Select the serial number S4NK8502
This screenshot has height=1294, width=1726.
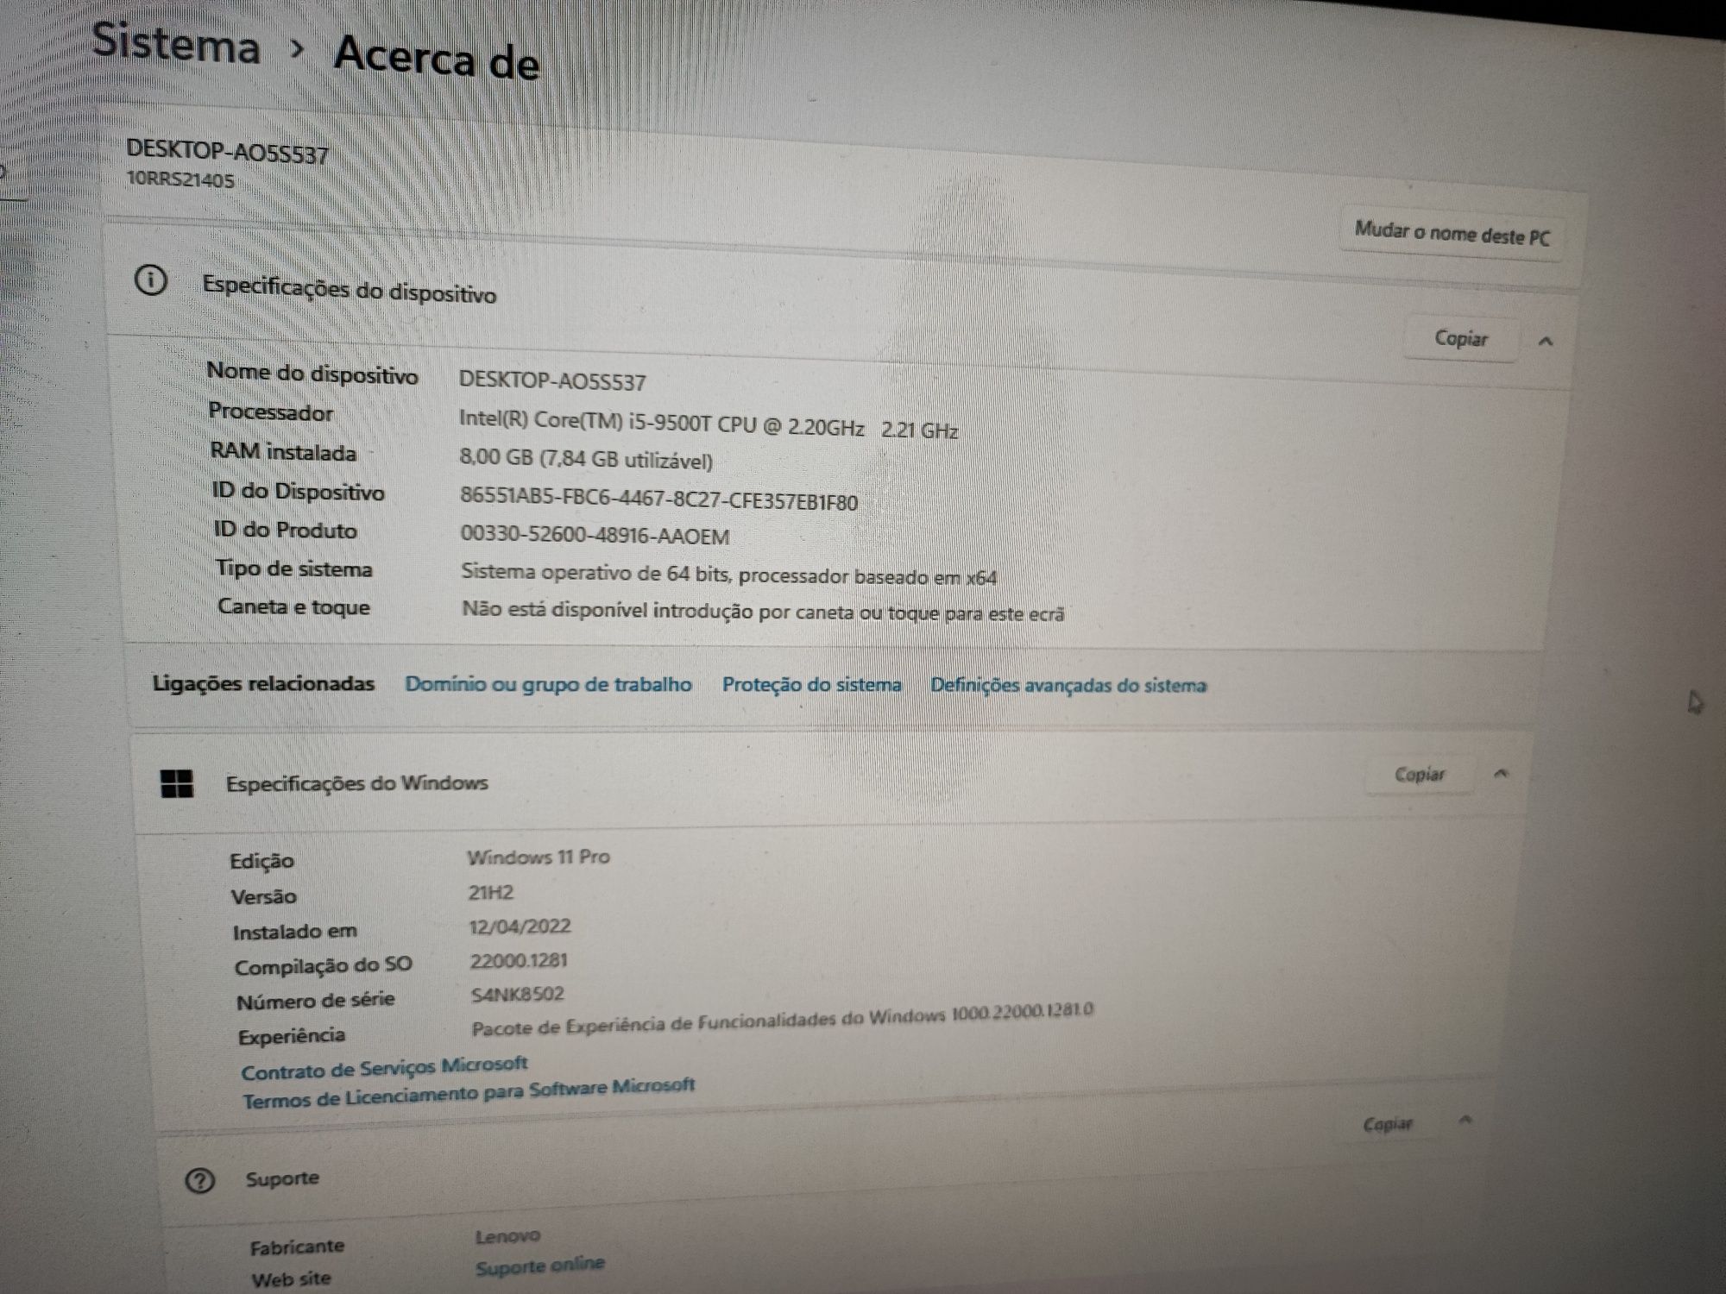pyautogui.click(x=518, y=994)
